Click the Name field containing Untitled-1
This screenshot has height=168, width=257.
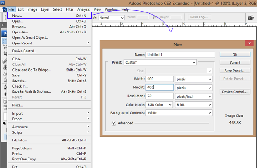pos(180,55)
